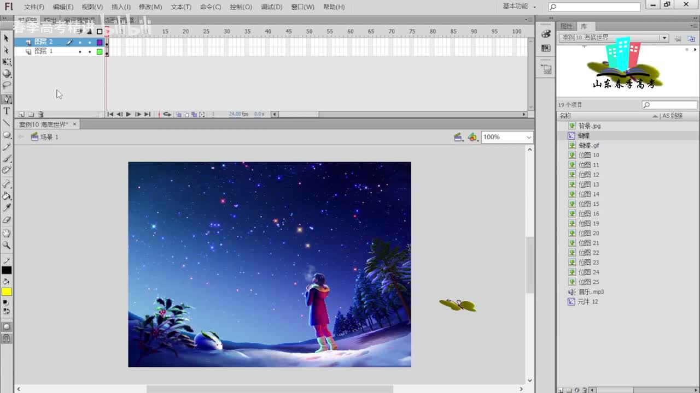Screen dimensions: 700x393
Task: Click the edit symbols icon above stage
Action: [472, 137]
